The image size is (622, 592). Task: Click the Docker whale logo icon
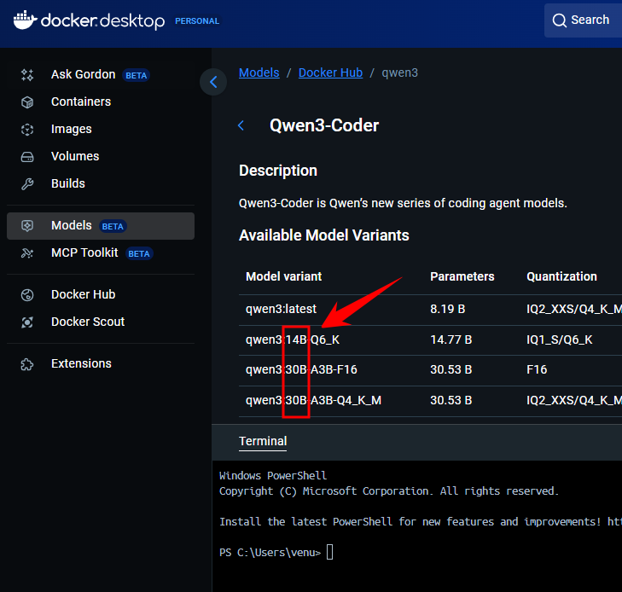coord(26,20)
